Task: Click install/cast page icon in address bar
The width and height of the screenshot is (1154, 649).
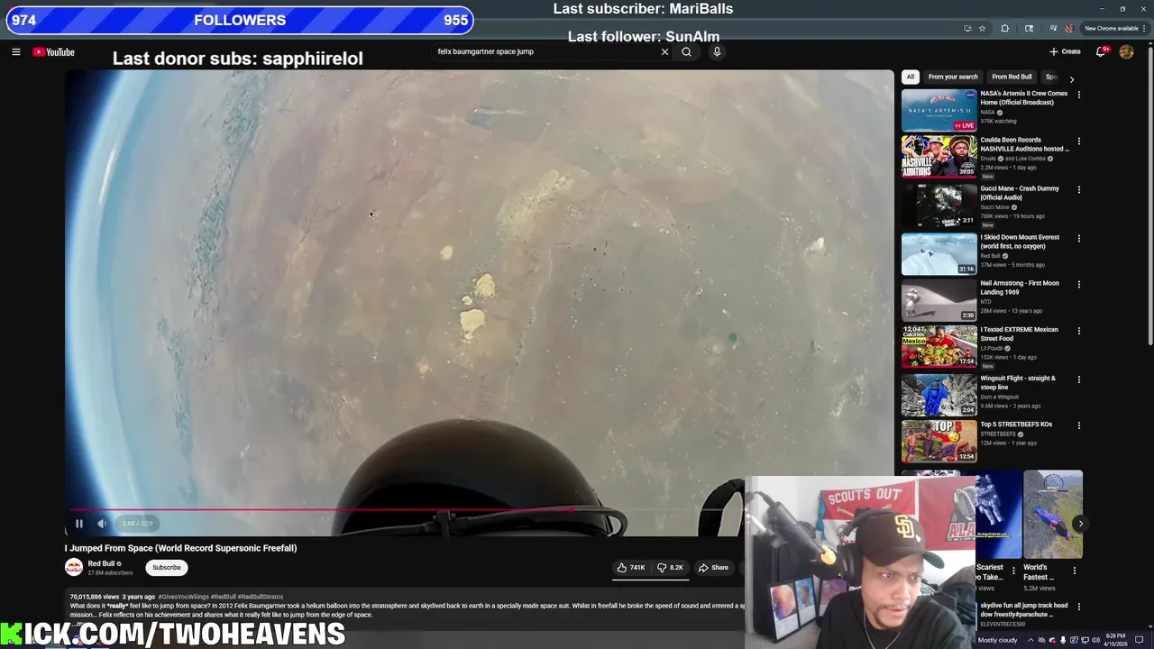Action: (x=967, y=29)
